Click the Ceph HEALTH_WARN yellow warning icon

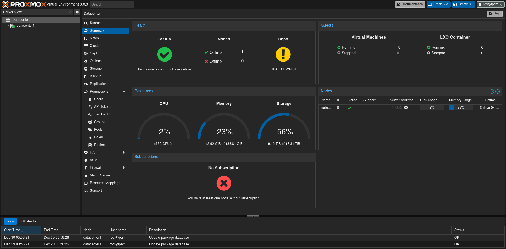(283, 54)
